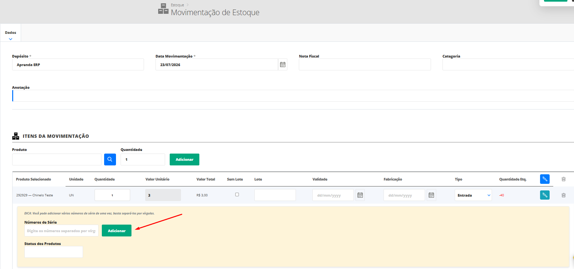Toggle the Sem Lote checkbox
This screenshot has height=269, width=574.
click(x=237, y=195)
